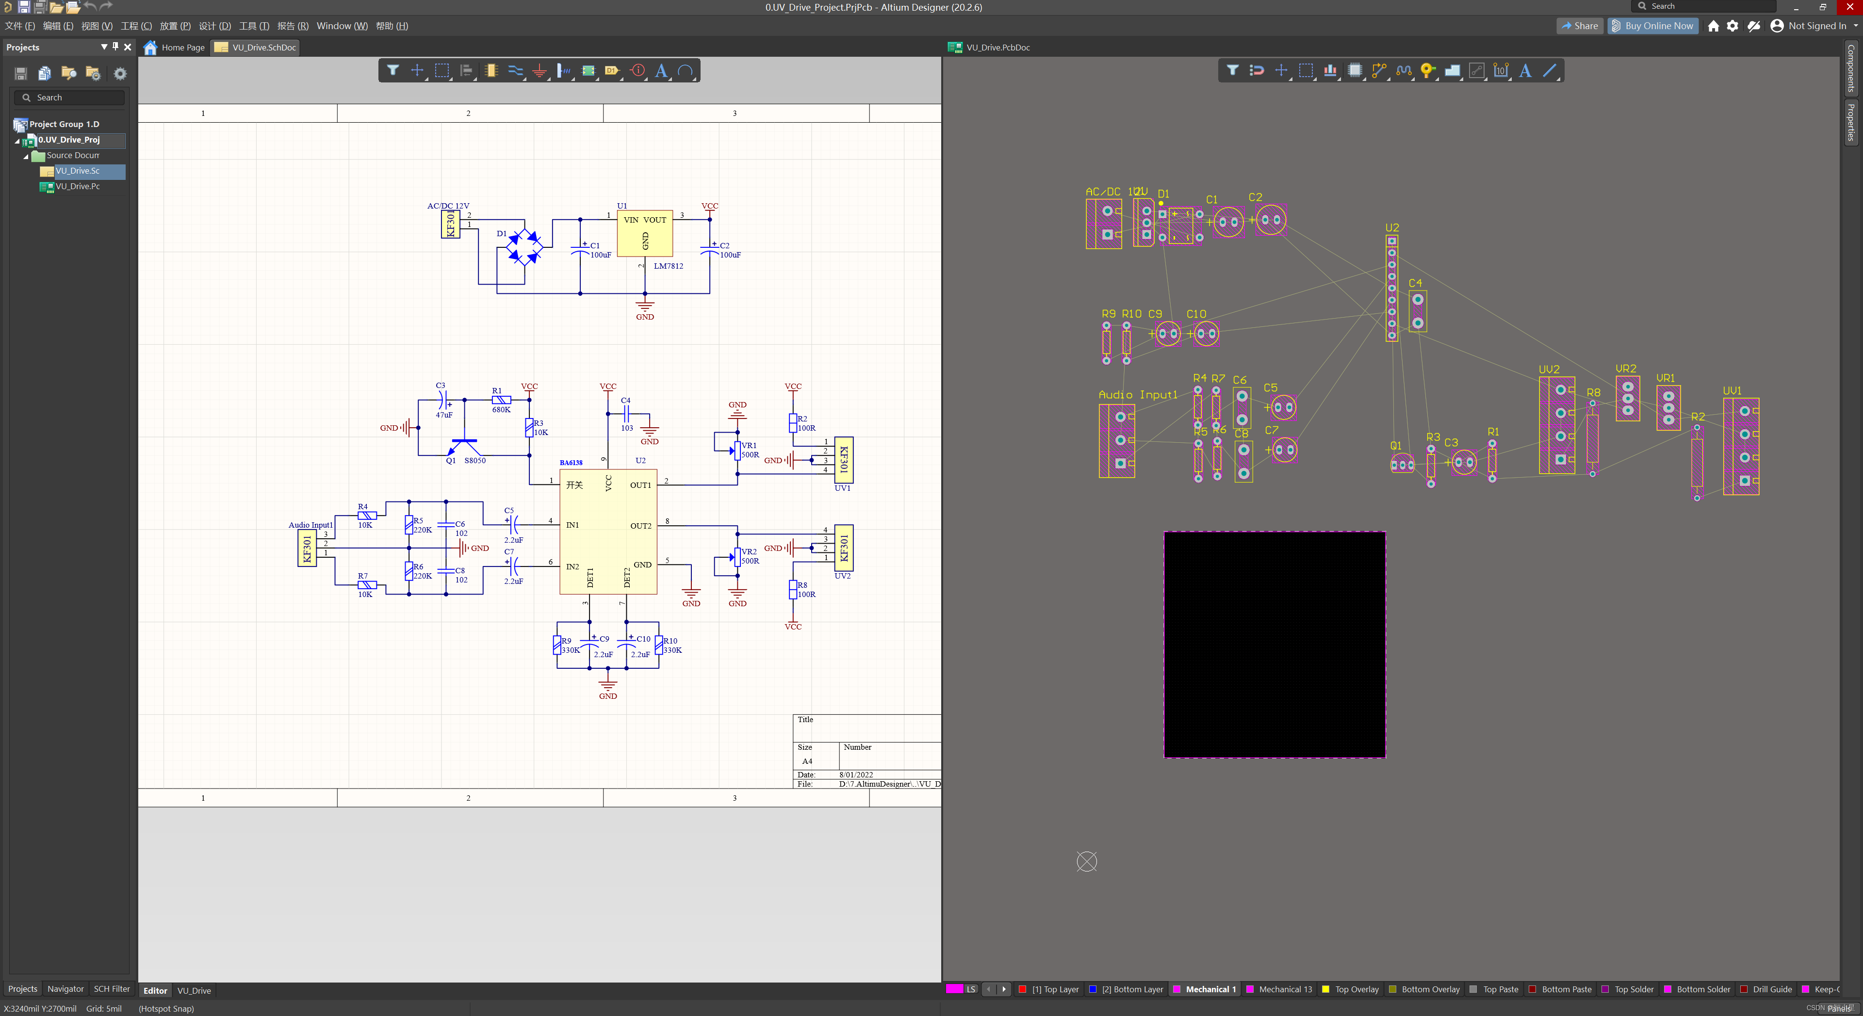Viewport: 1863px width, 1016px height.
Task: Click the Place Via tool
Action: pos(1428,71)
